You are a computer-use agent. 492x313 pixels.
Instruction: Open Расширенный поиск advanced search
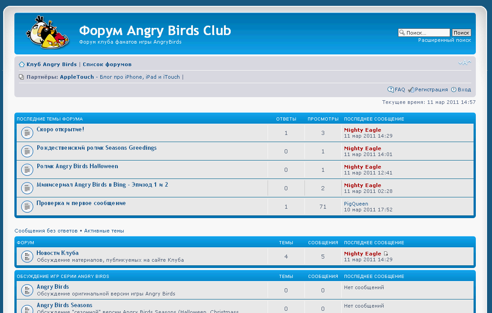(445, 40)
